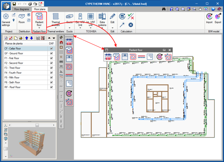This screenshot has width=224, height=162.
Task: Expand the Ducts dropdown arrow
Action: [69, 28]
